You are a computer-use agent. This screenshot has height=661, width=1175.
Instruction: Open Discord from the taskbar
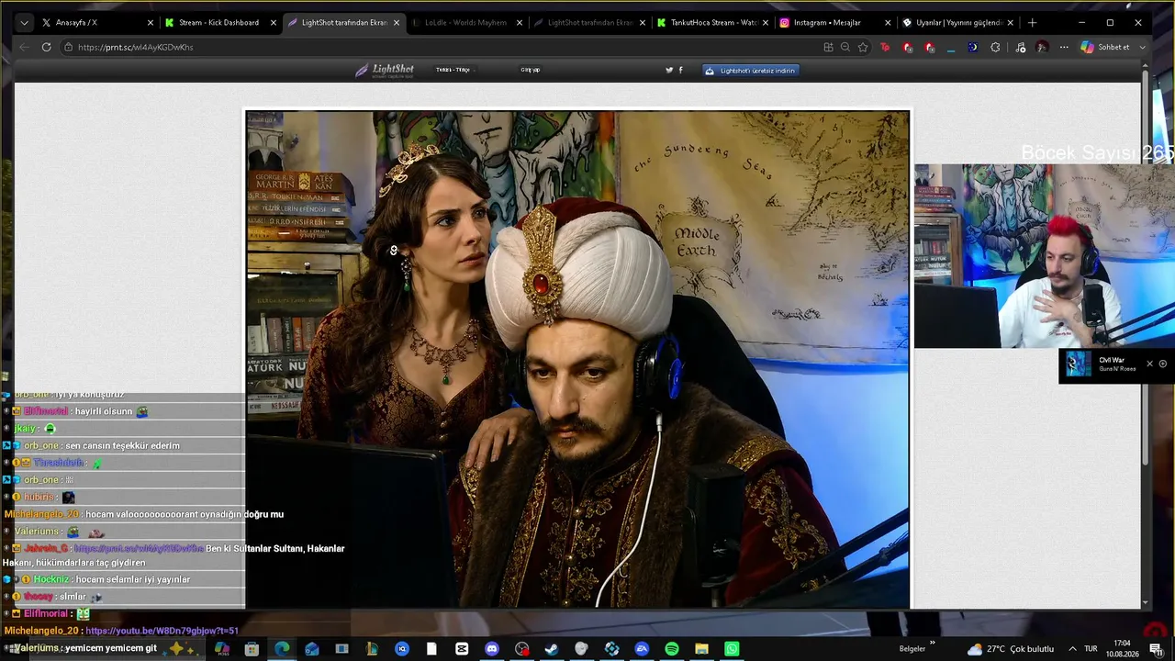click(x=492, y=649)
